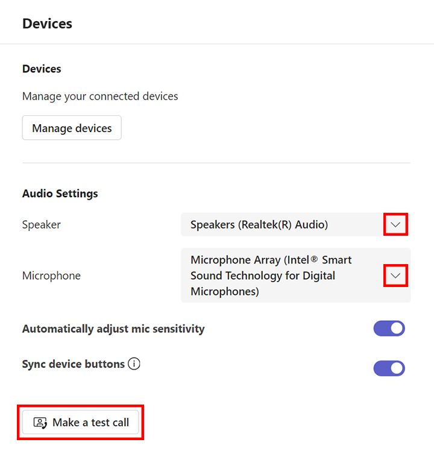This screenshot has width=434, height=451.
Task: Click the Automatically adjust mic sensitivity label
Action: tap(113, 329)
